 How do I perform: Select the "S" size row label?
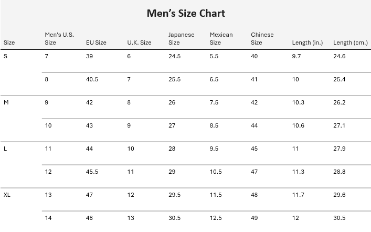tap(6, 56)
